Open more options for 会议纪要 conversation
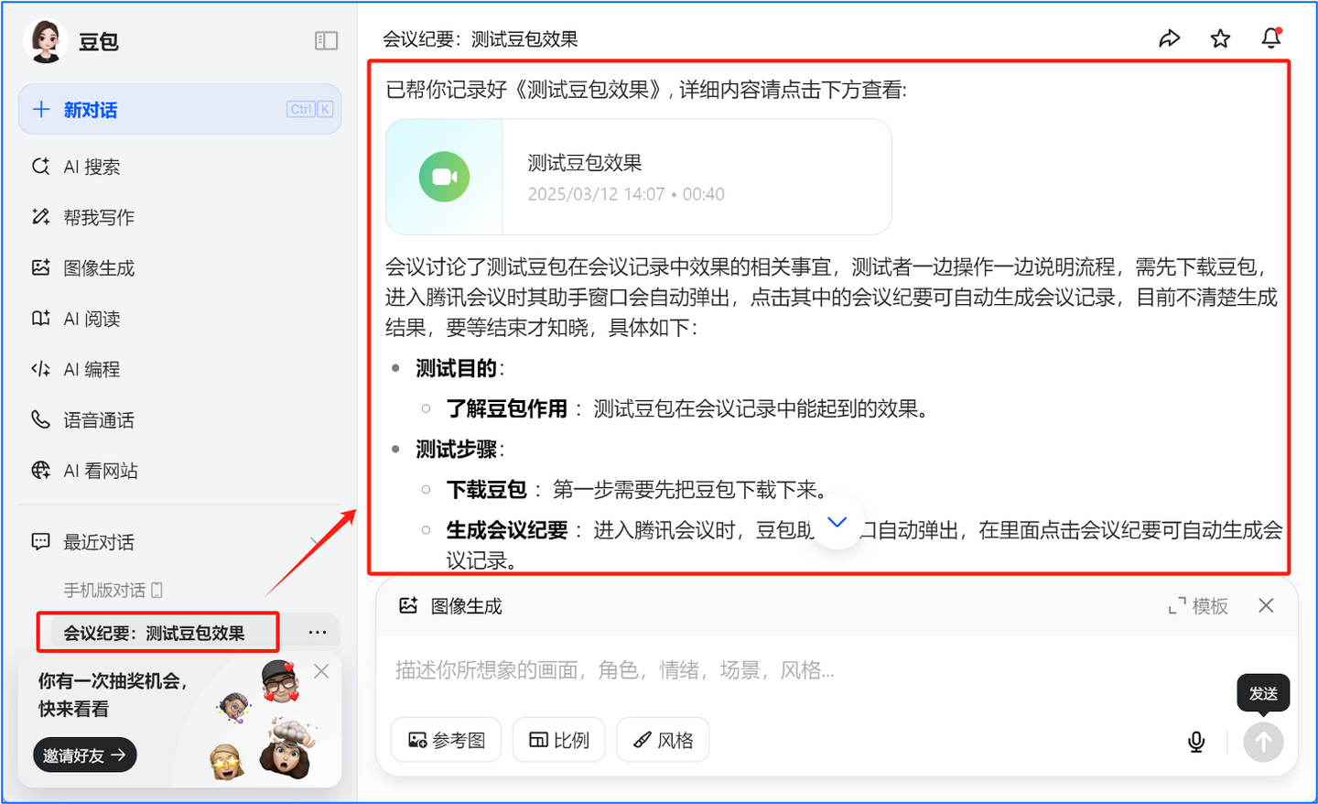The height and width of the screenshot is (804, 1318). pyautogui.click(x=318, y=633)
